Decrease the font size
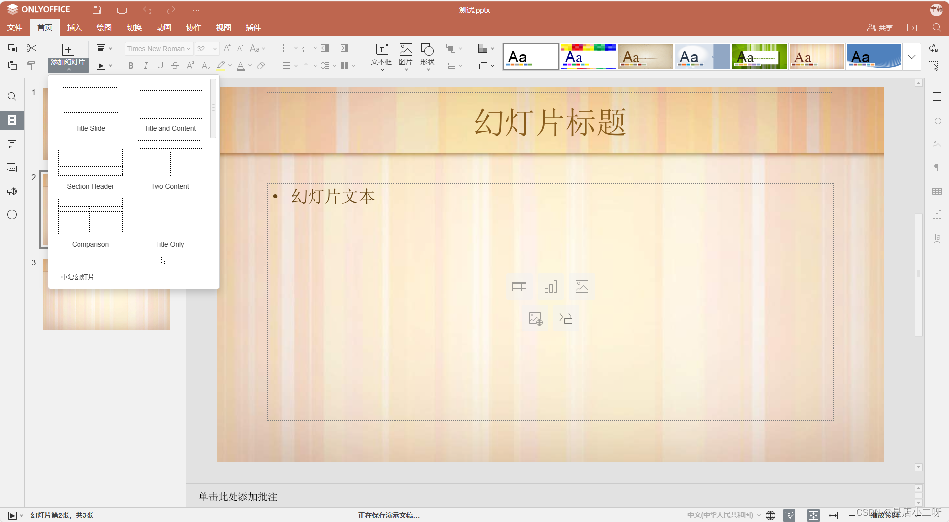949x522 pixels. (x=240, y=48)
